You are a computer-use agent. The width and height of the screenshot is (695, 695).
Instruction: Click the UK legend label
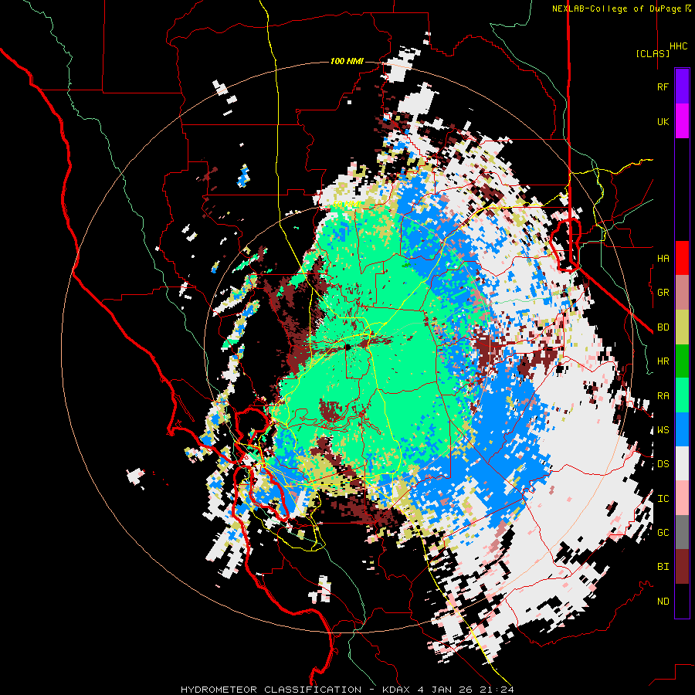(x=663, y=121)
